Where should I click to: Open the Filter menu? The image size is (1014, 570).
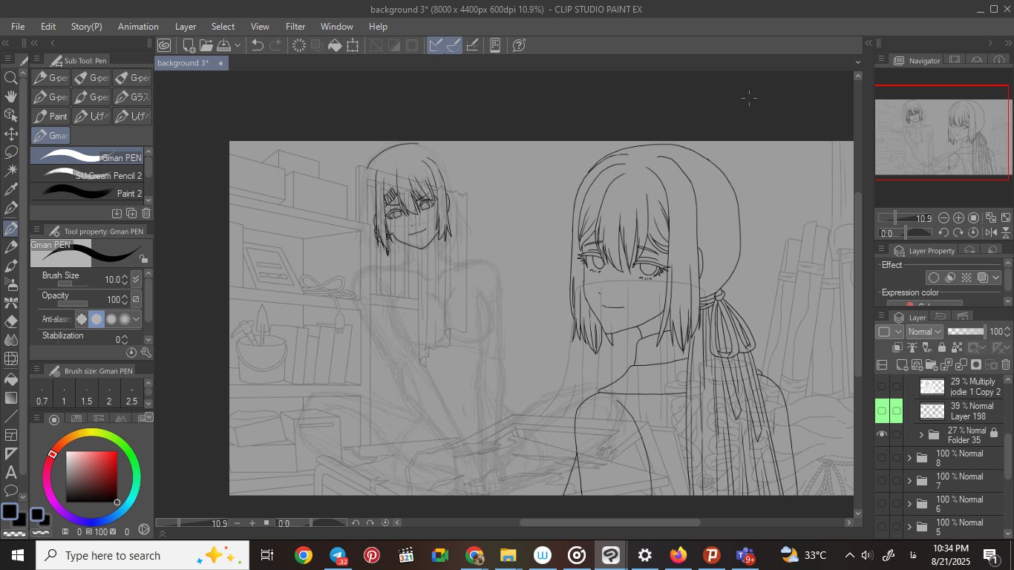pos(295,26)
